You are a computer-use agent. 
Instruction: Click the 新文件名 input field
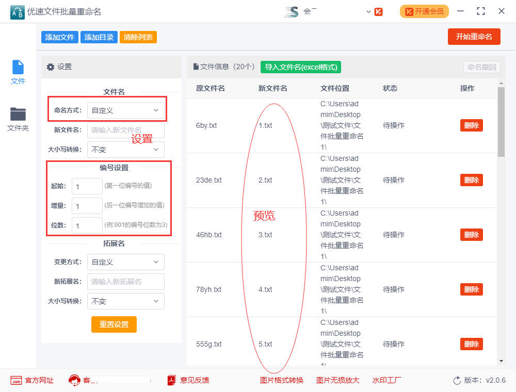[x=125, y=130]
